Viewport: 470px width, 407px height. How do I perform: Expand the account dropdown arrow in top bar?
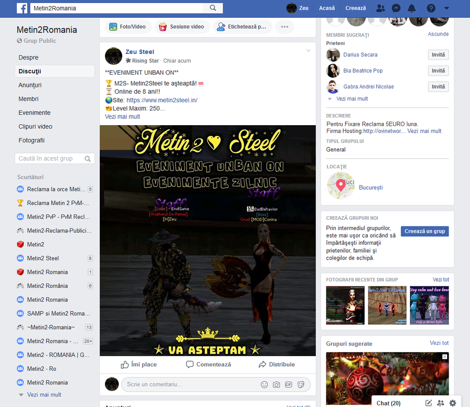[447, 8]
